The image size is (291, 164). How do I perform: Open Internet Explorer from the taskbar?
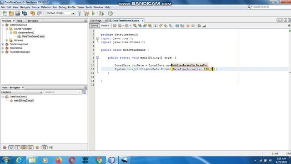click(19, 160)
